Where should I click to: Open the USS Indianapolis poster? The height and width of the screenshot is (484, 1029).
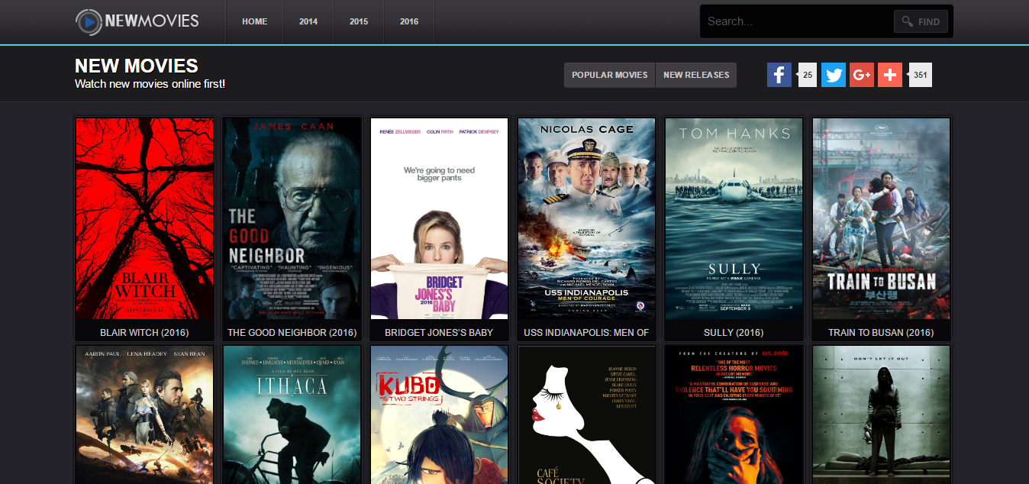(586, 218)
